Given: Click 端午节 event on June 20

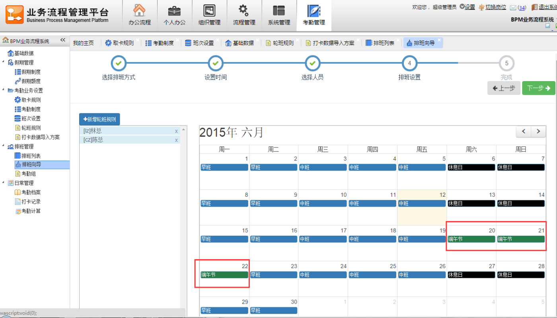Looking at the screenshot, I should pyautogui.click(x=471, y=239).
